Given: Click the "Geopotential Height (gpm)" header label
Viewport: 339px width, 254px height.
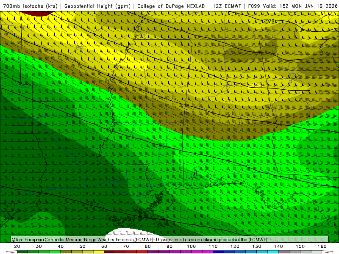Looking at the screenshot, I should (x=97, y=6).
